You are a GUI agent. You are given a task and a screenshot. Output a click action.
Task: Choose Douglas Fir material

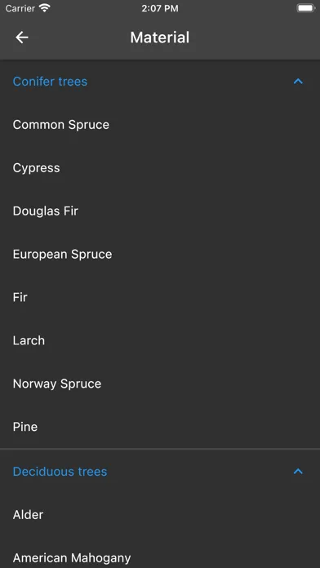click(x=160, y=211)
